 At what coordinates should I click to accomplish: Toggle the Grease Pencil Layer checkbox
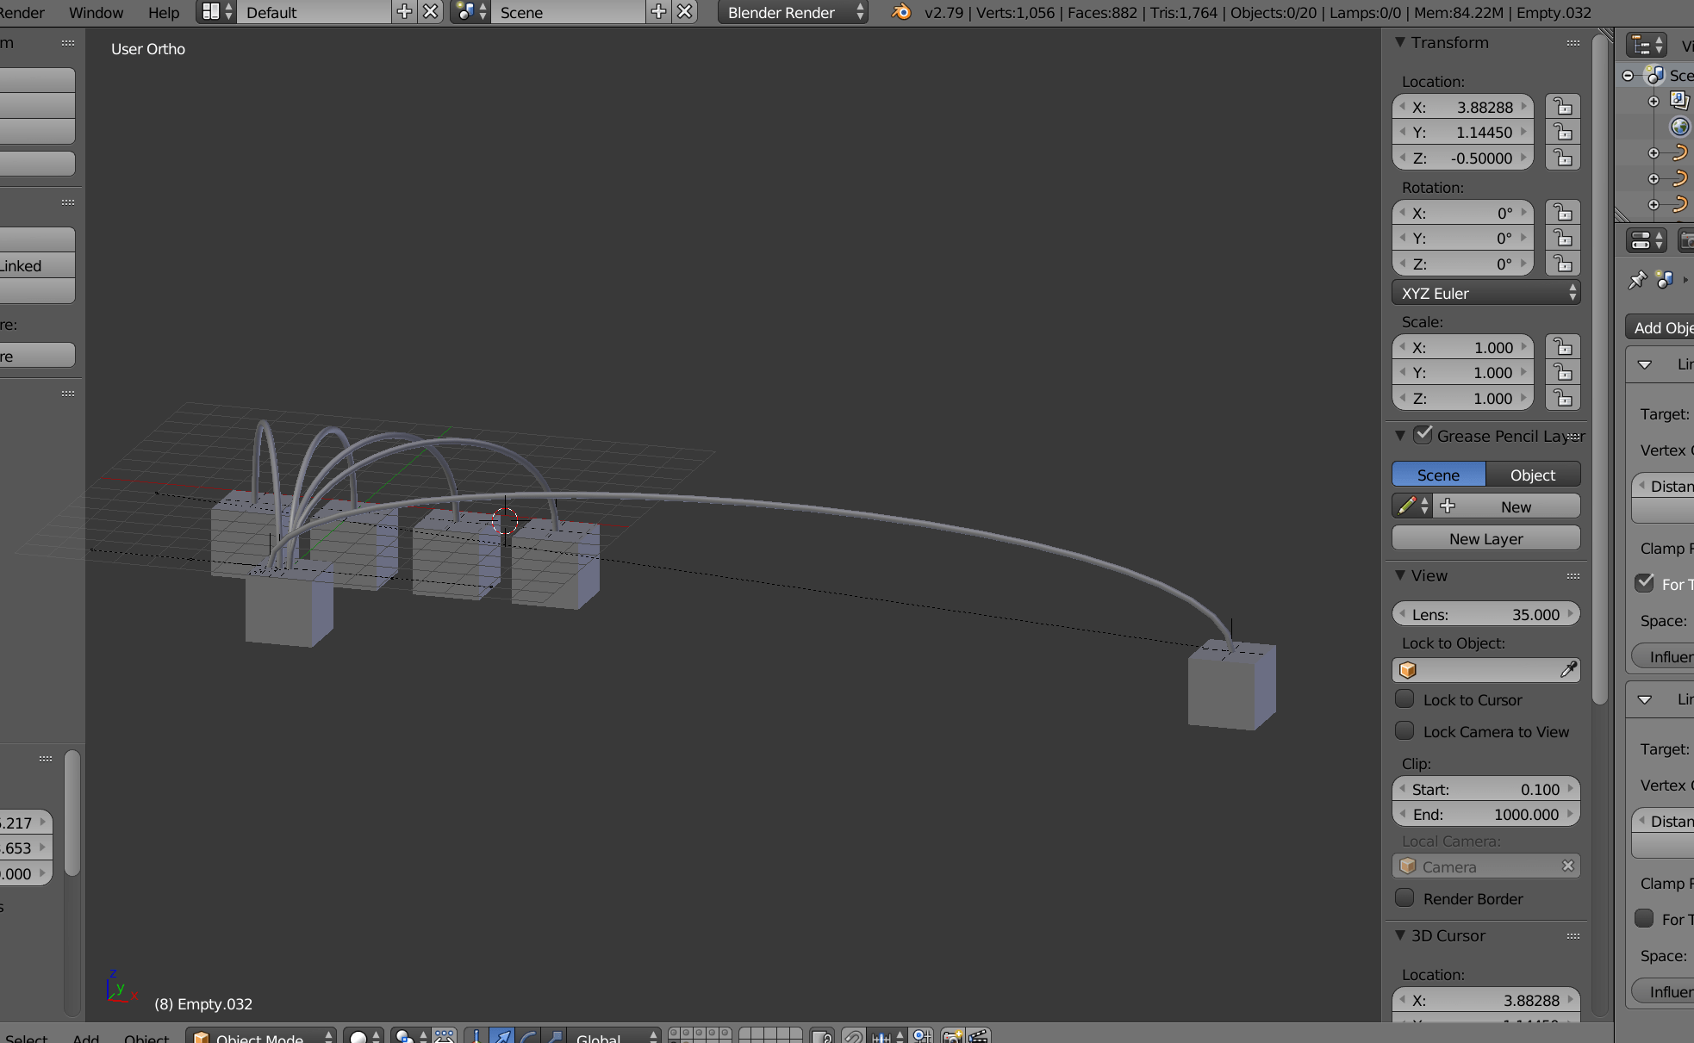[x=1423, y=435]
